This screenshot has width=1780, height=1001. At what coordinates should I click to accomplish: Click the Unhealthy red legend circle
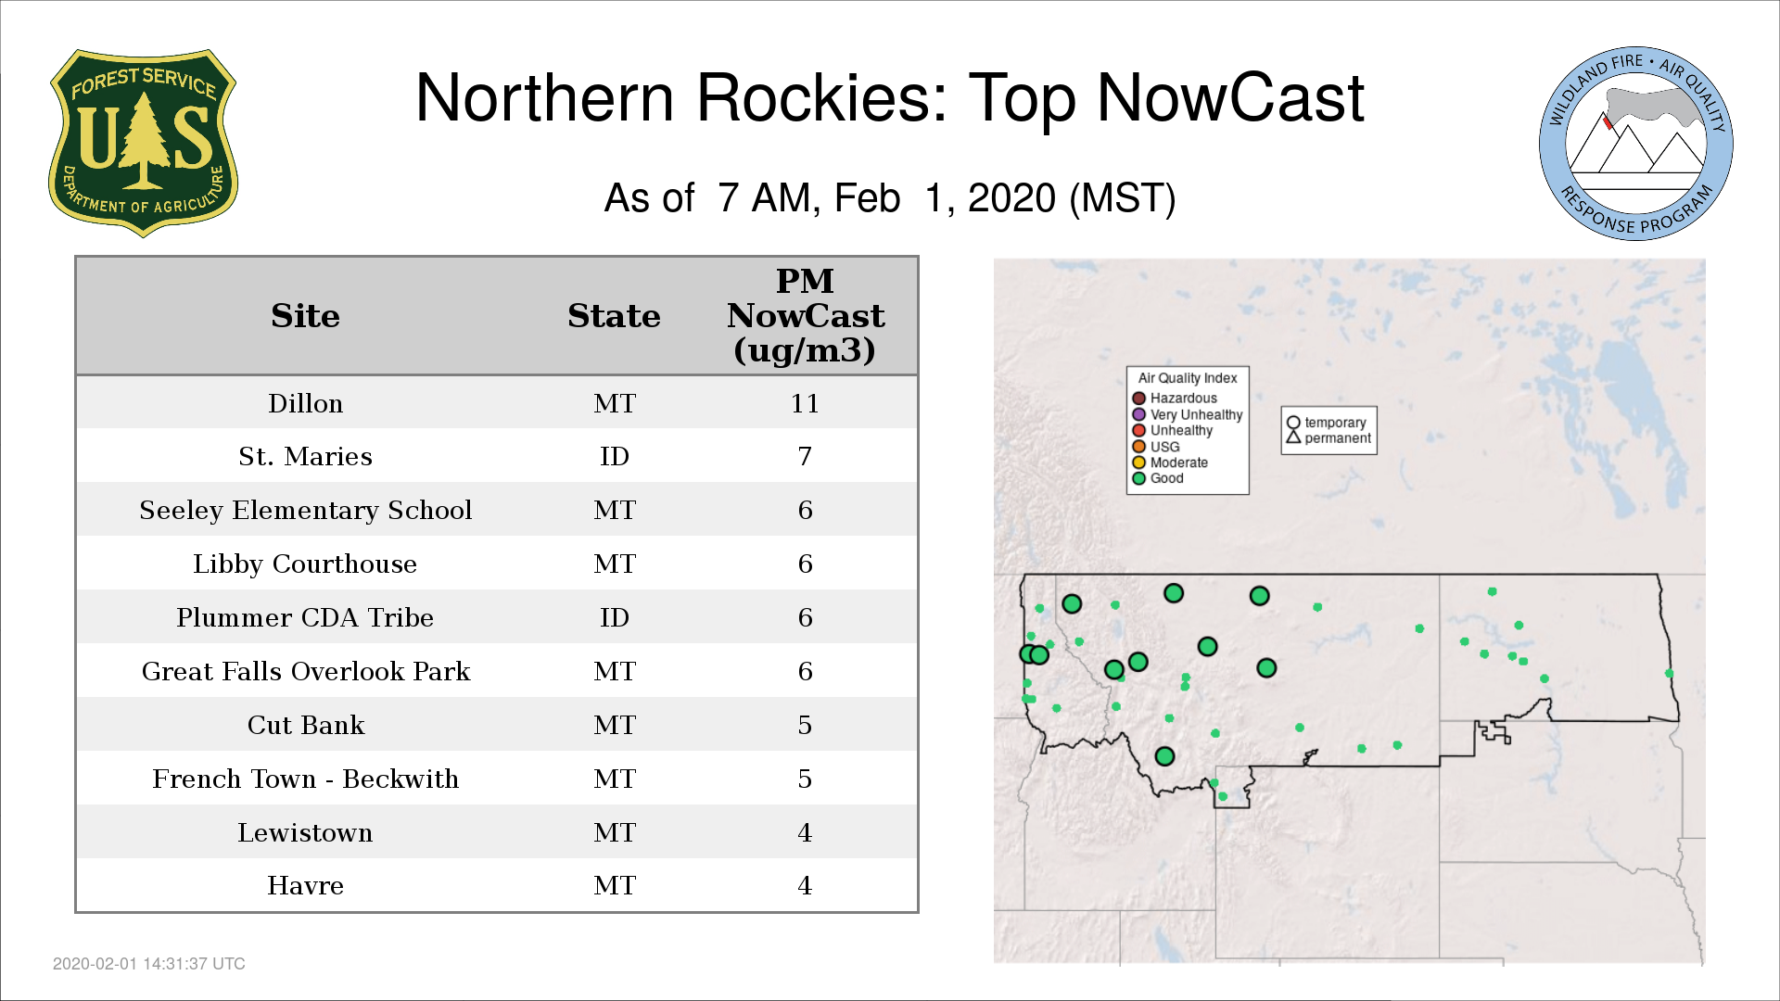[1139, 430]
